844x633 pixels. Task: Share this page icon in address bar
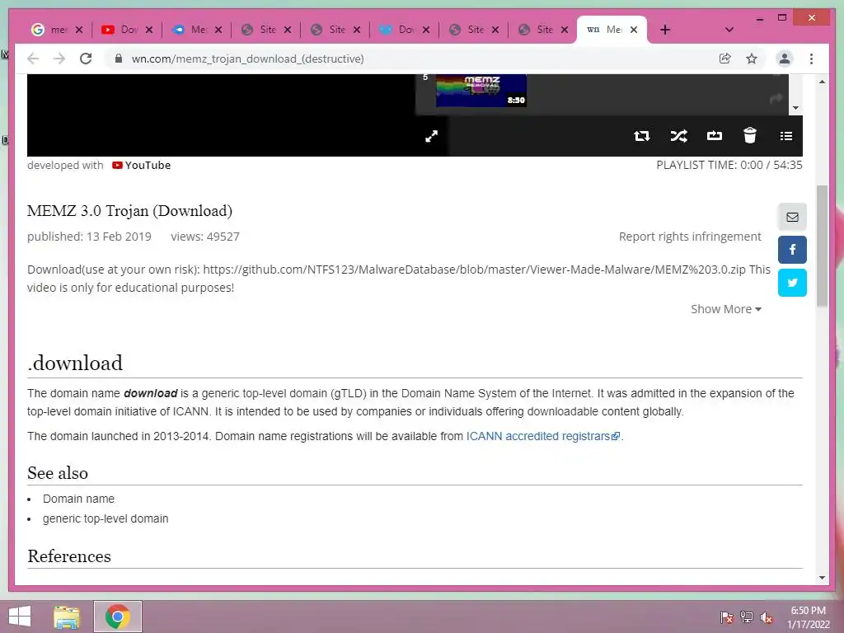click(725, 59)
